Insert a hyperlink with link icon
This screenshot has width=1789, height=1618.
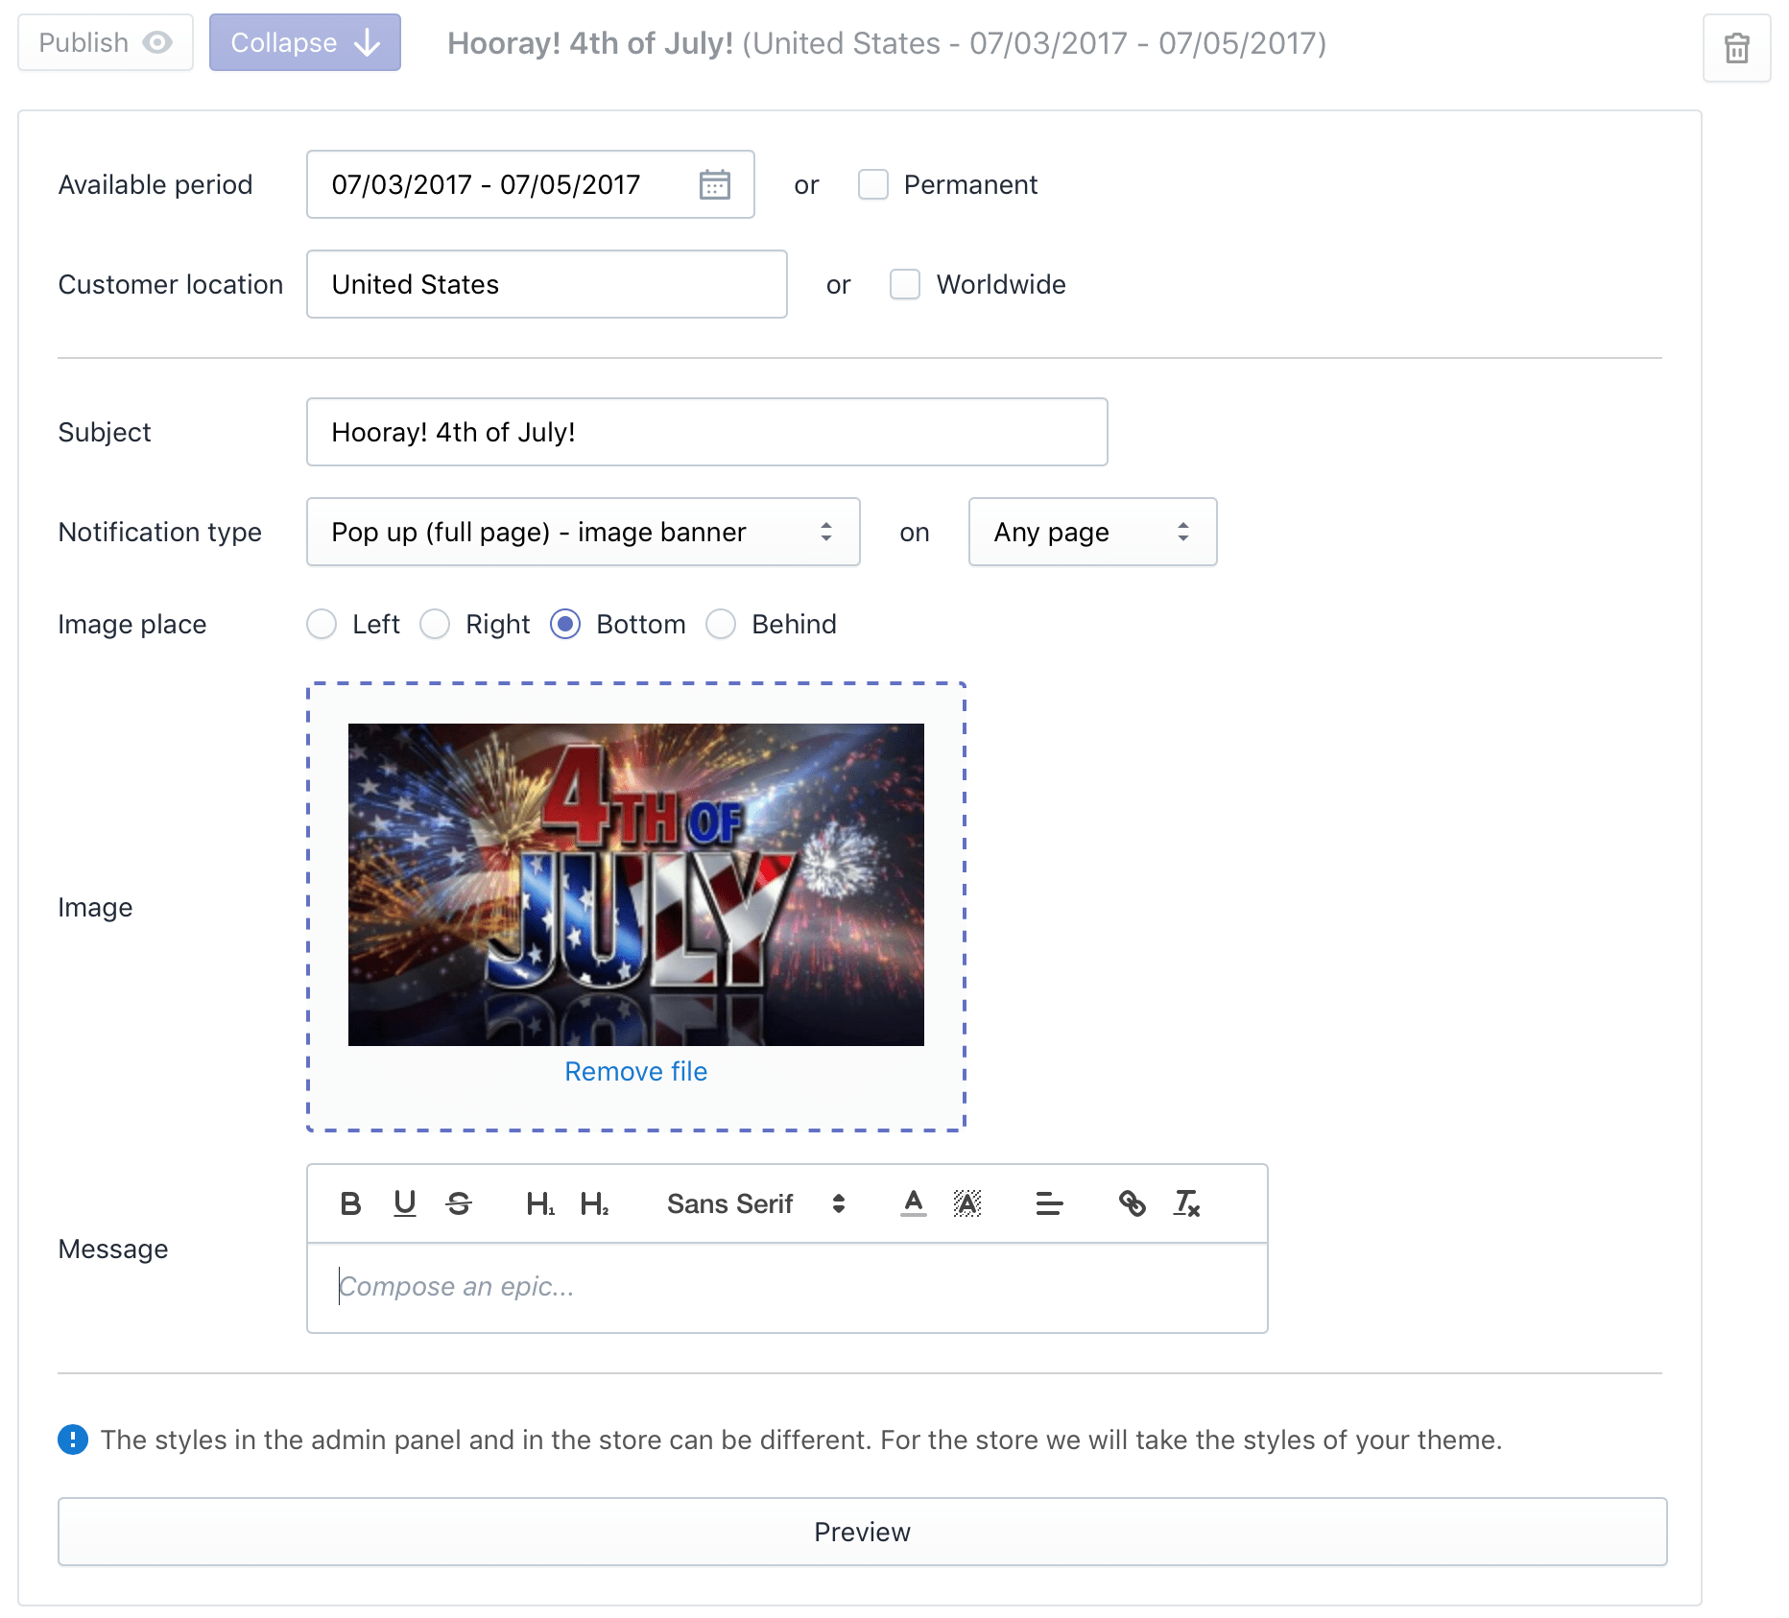(1133, 1203)
